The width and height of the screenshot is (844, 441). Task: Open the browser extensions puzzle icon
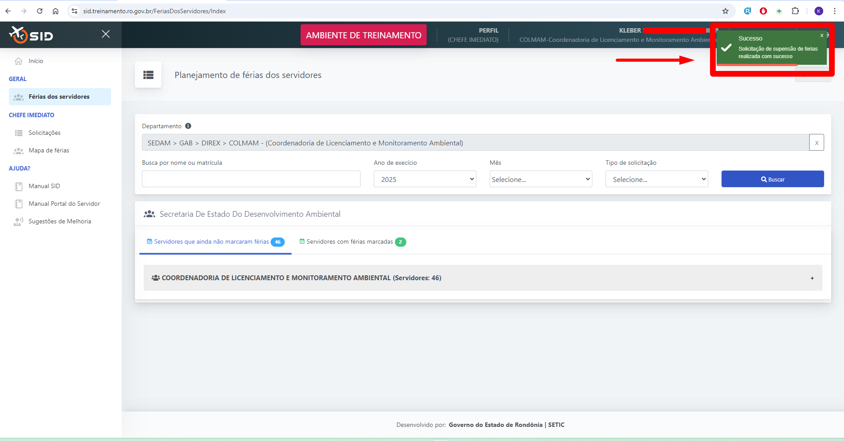(x=795, y=11)
